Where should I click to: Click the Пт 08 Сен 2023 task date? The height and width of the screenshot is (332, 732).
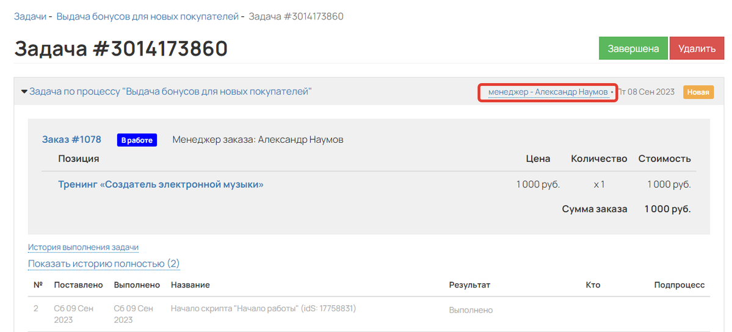tap(646, 92)
